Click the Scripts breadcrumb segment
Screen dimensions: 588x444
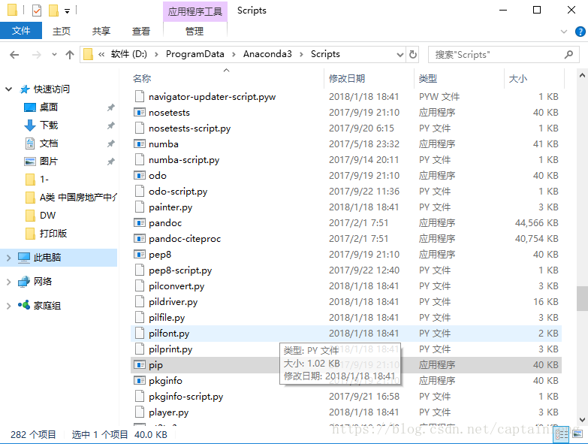click(325, 54)
